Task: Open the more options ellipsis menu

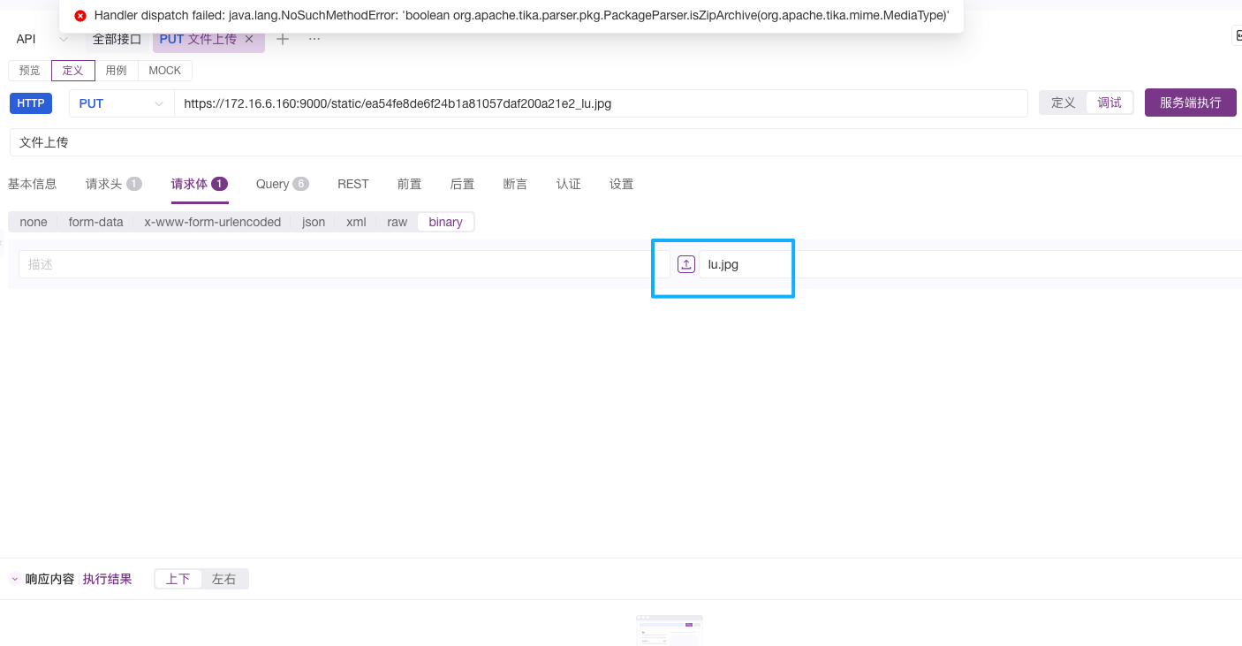Action: point(314,39)
